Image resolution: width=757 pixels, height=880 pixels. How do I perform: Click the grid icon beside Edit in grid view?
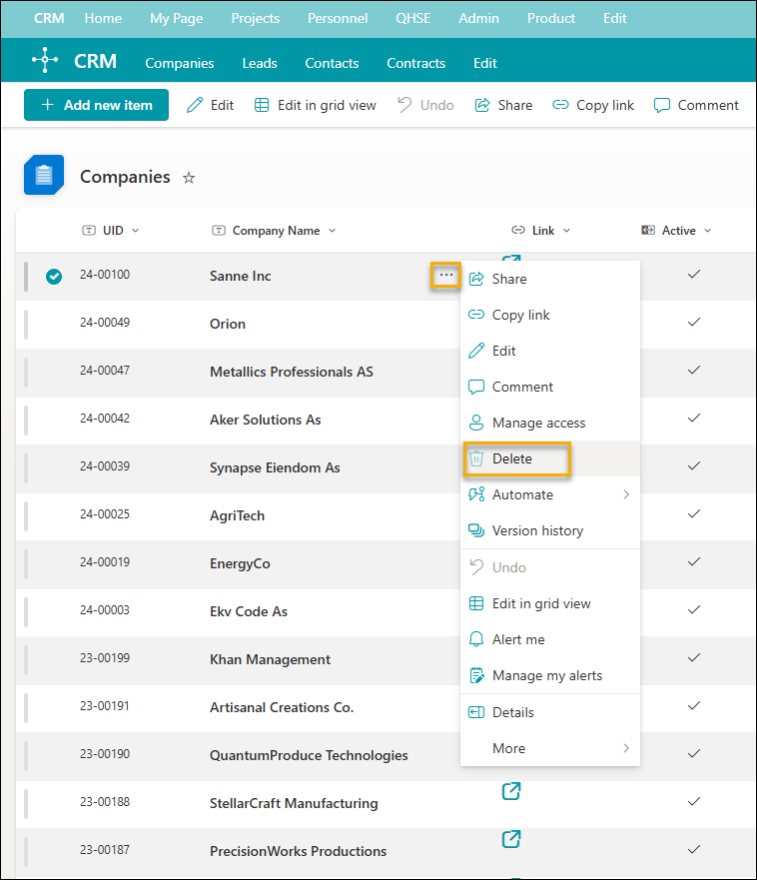[x=262, y=105]
